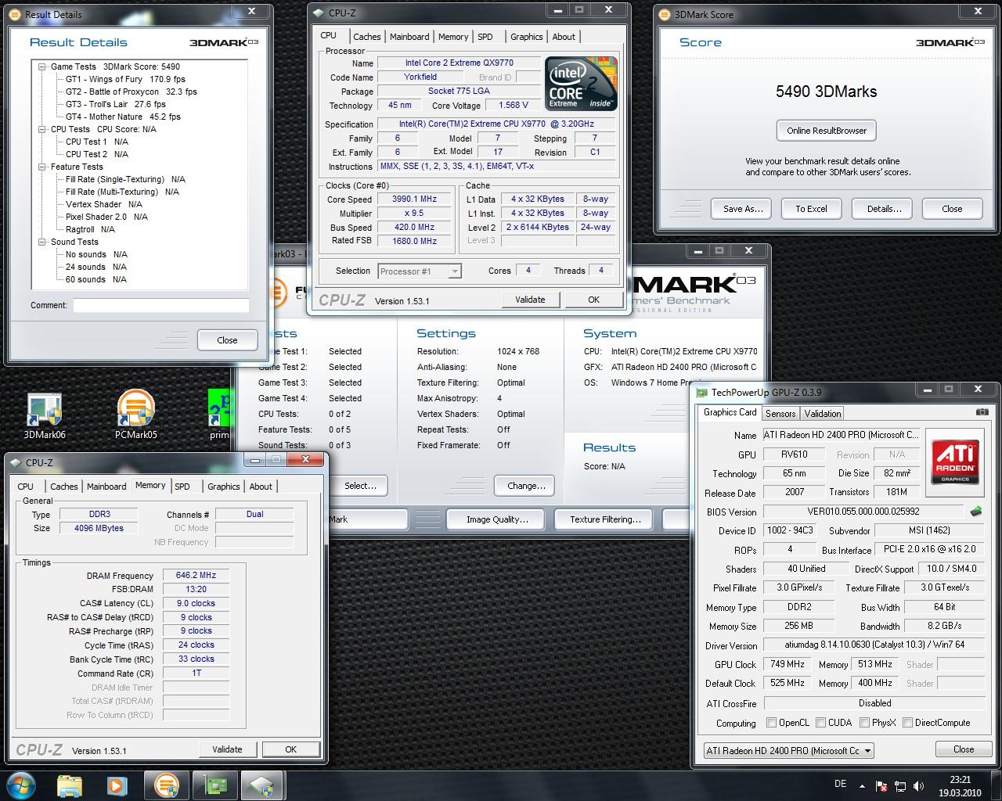The width and height of the screenshot is (1002, 801).
Task: Open the About tab in bottom CPU-Z window
Action: pos(261,487)
